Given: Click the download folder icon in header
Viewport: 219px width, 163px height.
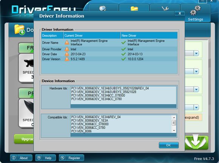Looking at the screenshot, I should tap(20, 29).
